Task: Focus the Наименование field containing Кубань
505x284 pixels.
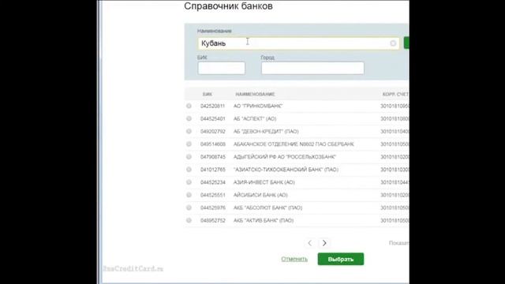Action: (298, 43)
